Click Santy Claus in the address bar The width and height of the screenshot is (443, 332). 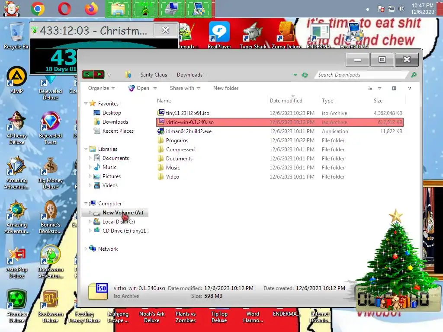[x=154, y=75]
